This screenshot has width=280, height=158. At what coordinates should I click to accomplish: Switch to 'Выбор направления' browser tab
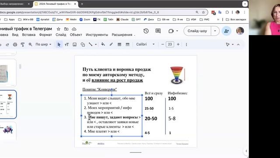pos(12,4)
